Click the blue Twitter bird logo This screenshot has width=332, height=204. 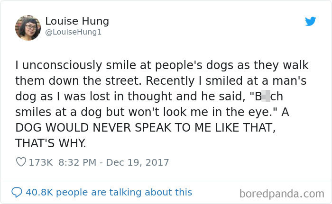[310, 21]
